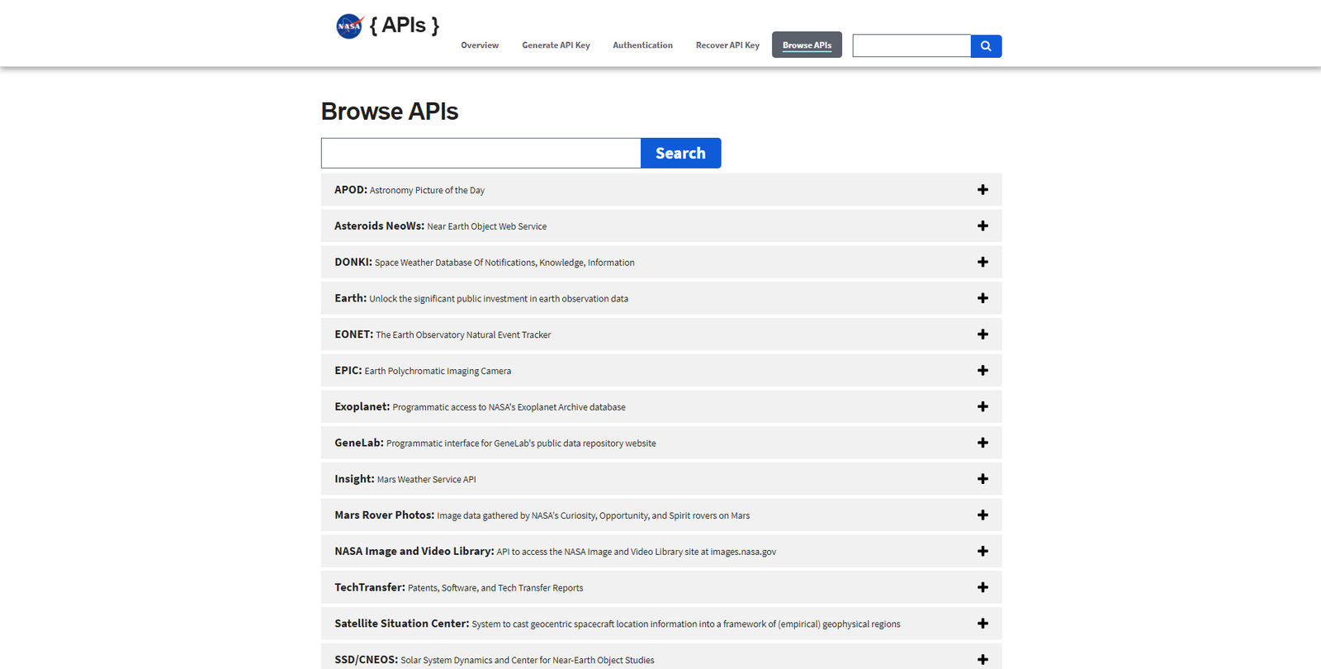1321x669 pixels.
Task: Expand Mars Rover Photos with its plus icon
Action: (x=982, y=515)
